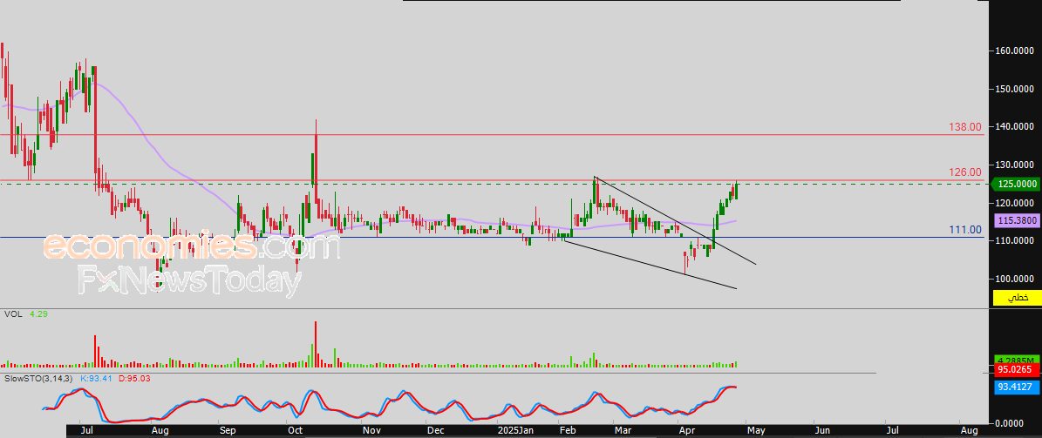The width and height of the screenshot is (1042, 438).
Task: Select the red 95.0265 stochastic tag
Action: 1017,370
